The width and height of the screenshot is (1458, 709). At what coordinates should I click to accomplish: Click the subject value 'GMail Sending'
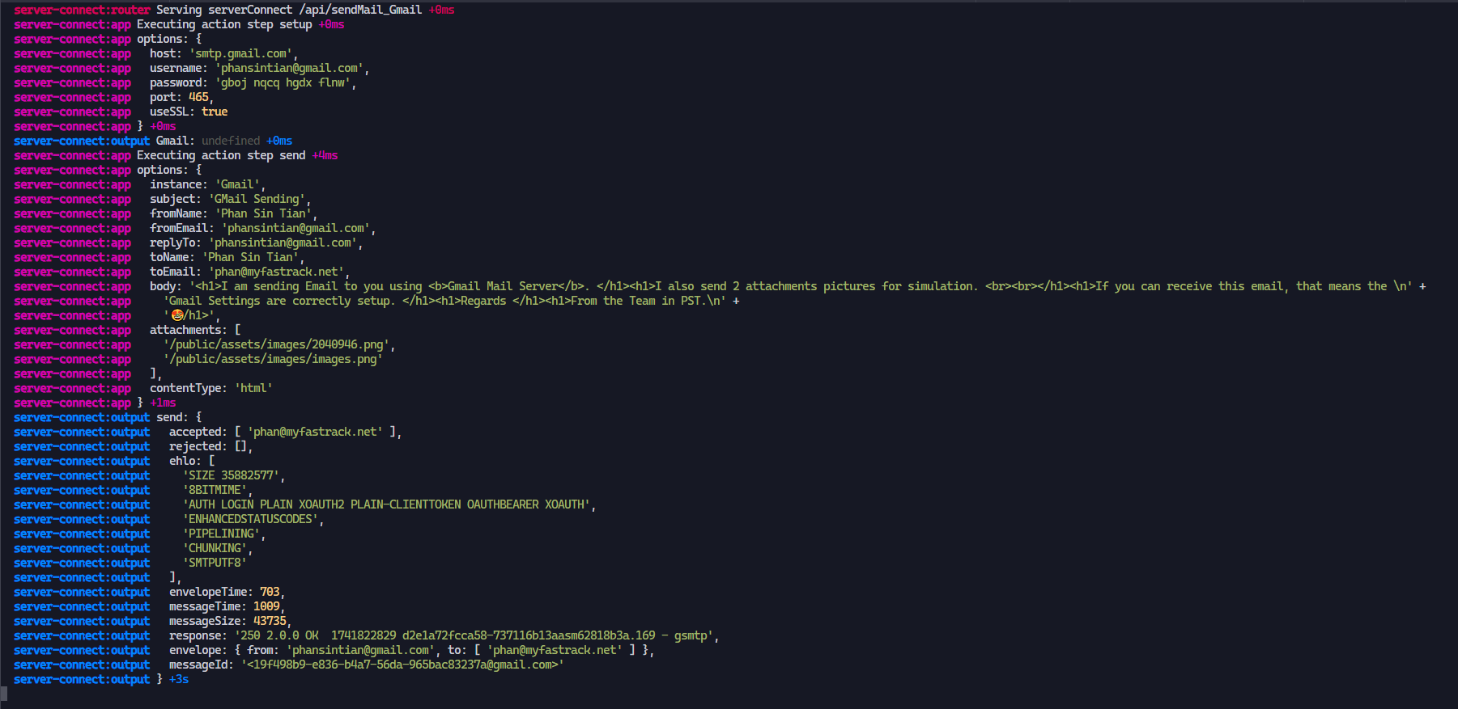tap(257, 199)
